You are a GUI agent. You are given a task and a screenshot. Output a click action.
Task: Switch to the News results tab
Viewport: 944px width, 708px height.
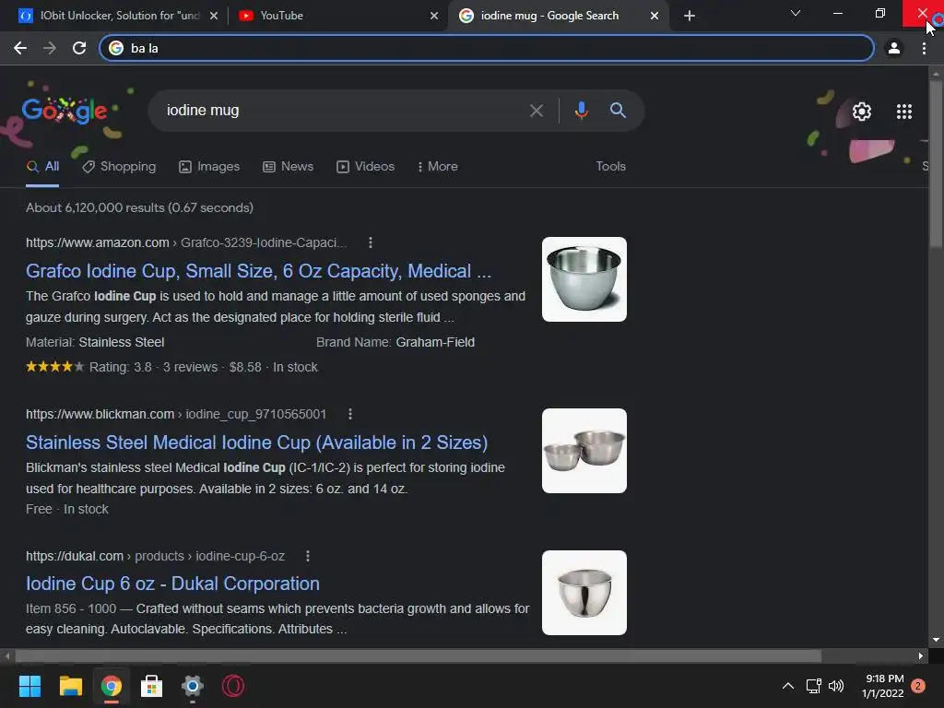(x=289, y=167)
